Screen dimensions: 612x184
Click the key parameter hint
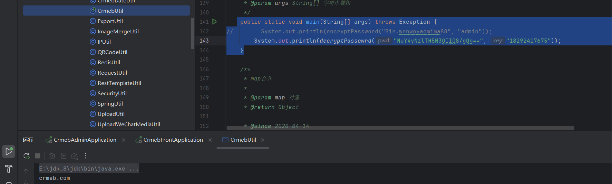pyautogui.click(x=498, y=41)
